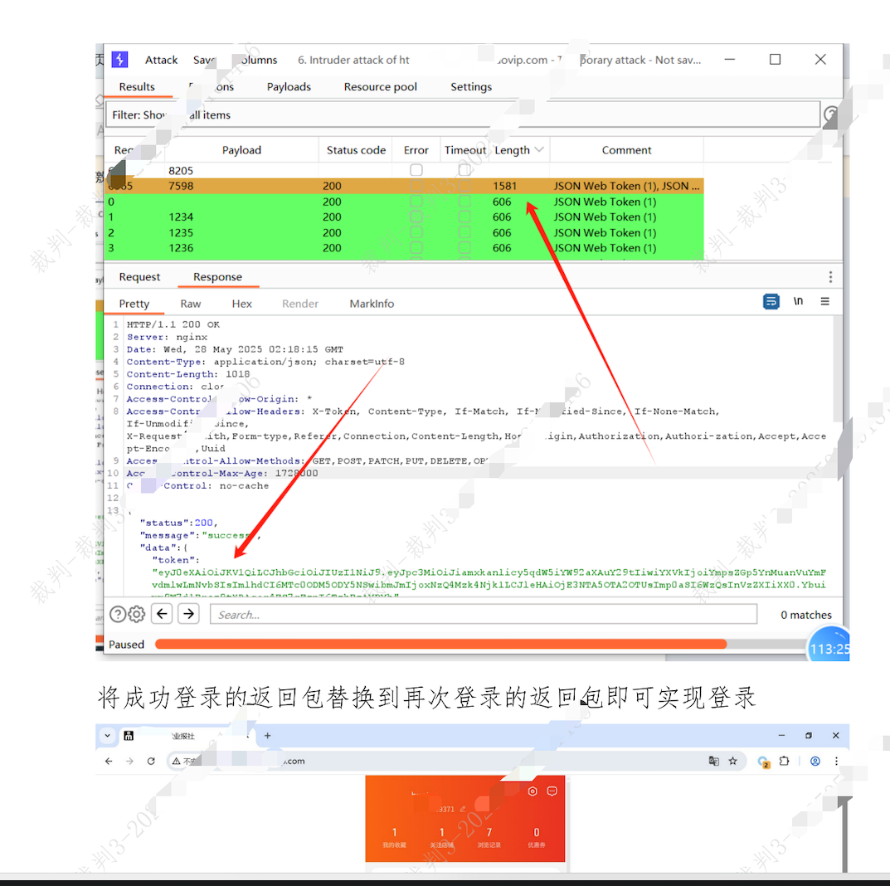890x886 pixels.
Task: Open a new browser tab
Action: pos(267,736)
